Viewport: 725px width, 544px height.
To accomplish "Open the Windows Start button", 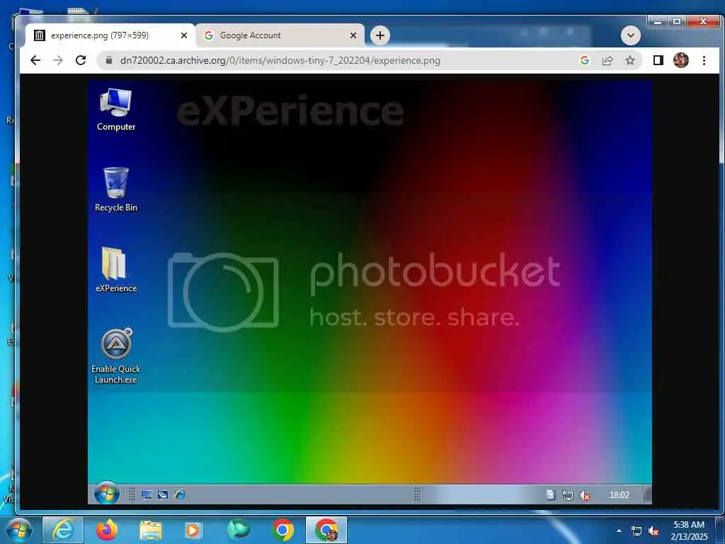I will click(18, 530).
